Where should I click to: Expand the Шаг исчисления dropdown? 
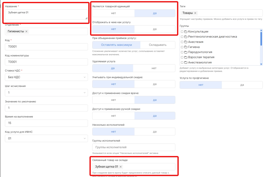tap(46, 93)
